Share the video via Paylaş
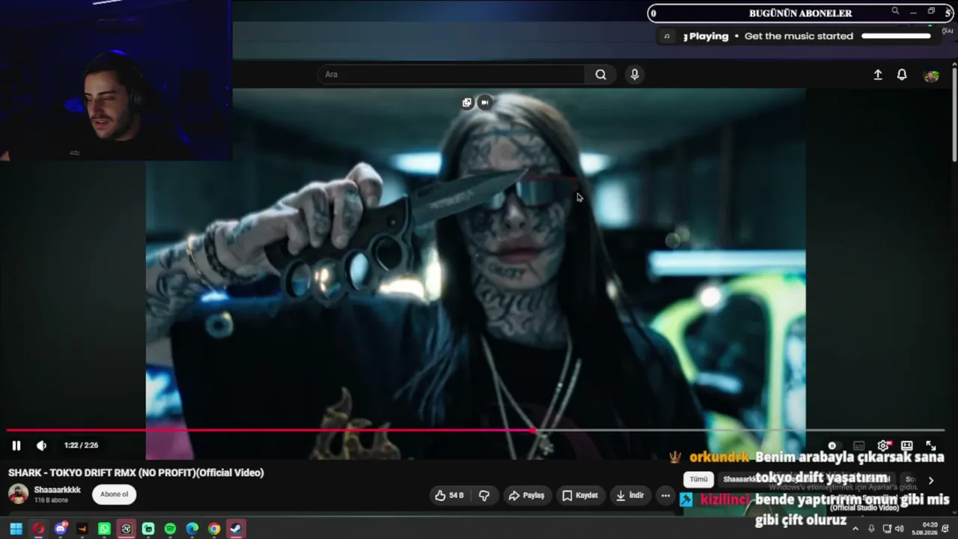This screenshot has width=958, height=539. pos(526,496)
